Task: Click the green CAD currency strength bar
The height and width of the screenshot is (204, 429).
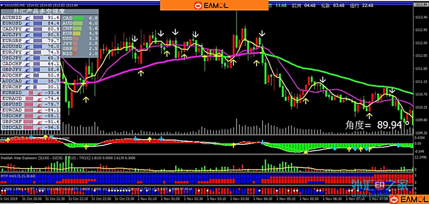Action: point(78,18)
